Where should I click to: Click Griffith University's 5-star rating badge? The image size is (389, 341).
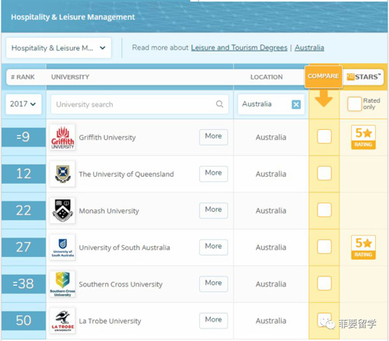(x=363, y=137)
